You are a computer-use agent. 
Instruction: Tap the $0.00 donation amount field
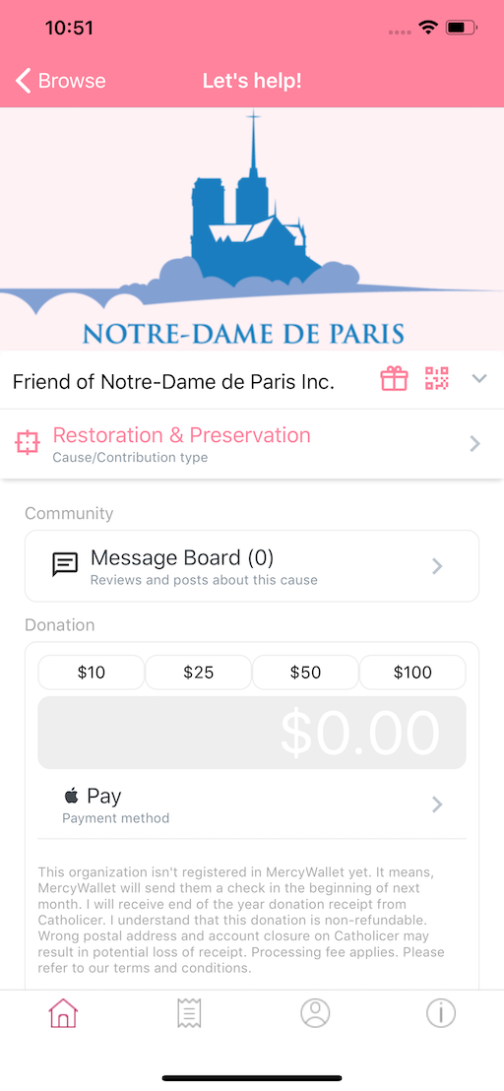252,733
